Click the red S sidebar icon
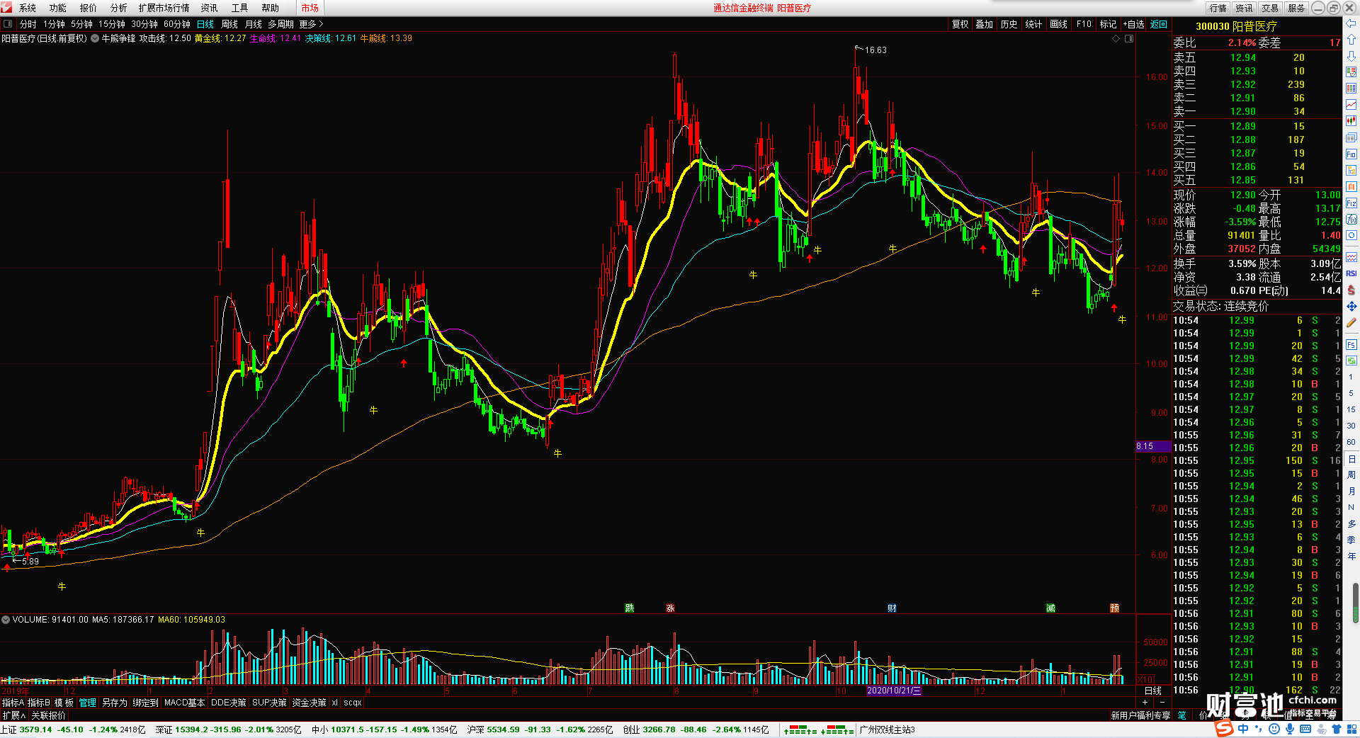 click(x=1351, y=290)
